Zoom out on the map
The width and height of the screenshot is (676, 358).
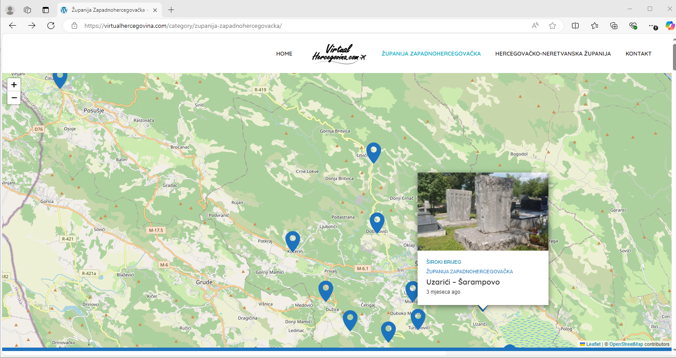(x=14, y=98)
